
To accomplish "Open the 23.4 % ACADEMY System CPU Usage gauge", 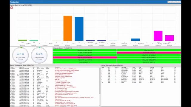I will pyautogui.click(x=21, y=55).
